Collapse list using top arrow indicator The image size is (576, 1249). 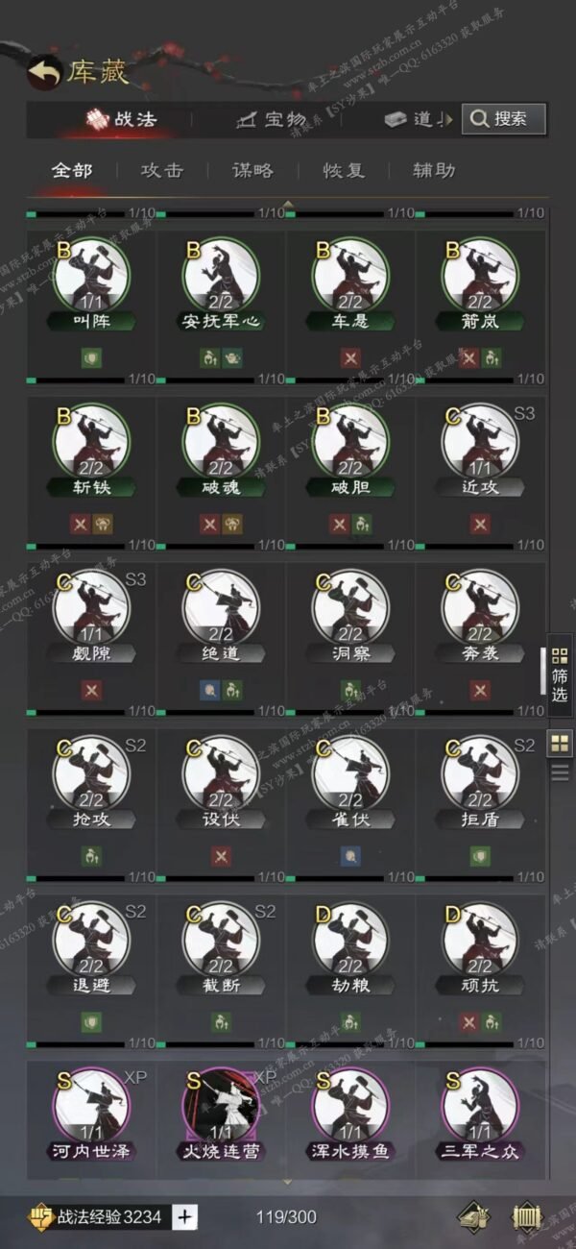288,203
